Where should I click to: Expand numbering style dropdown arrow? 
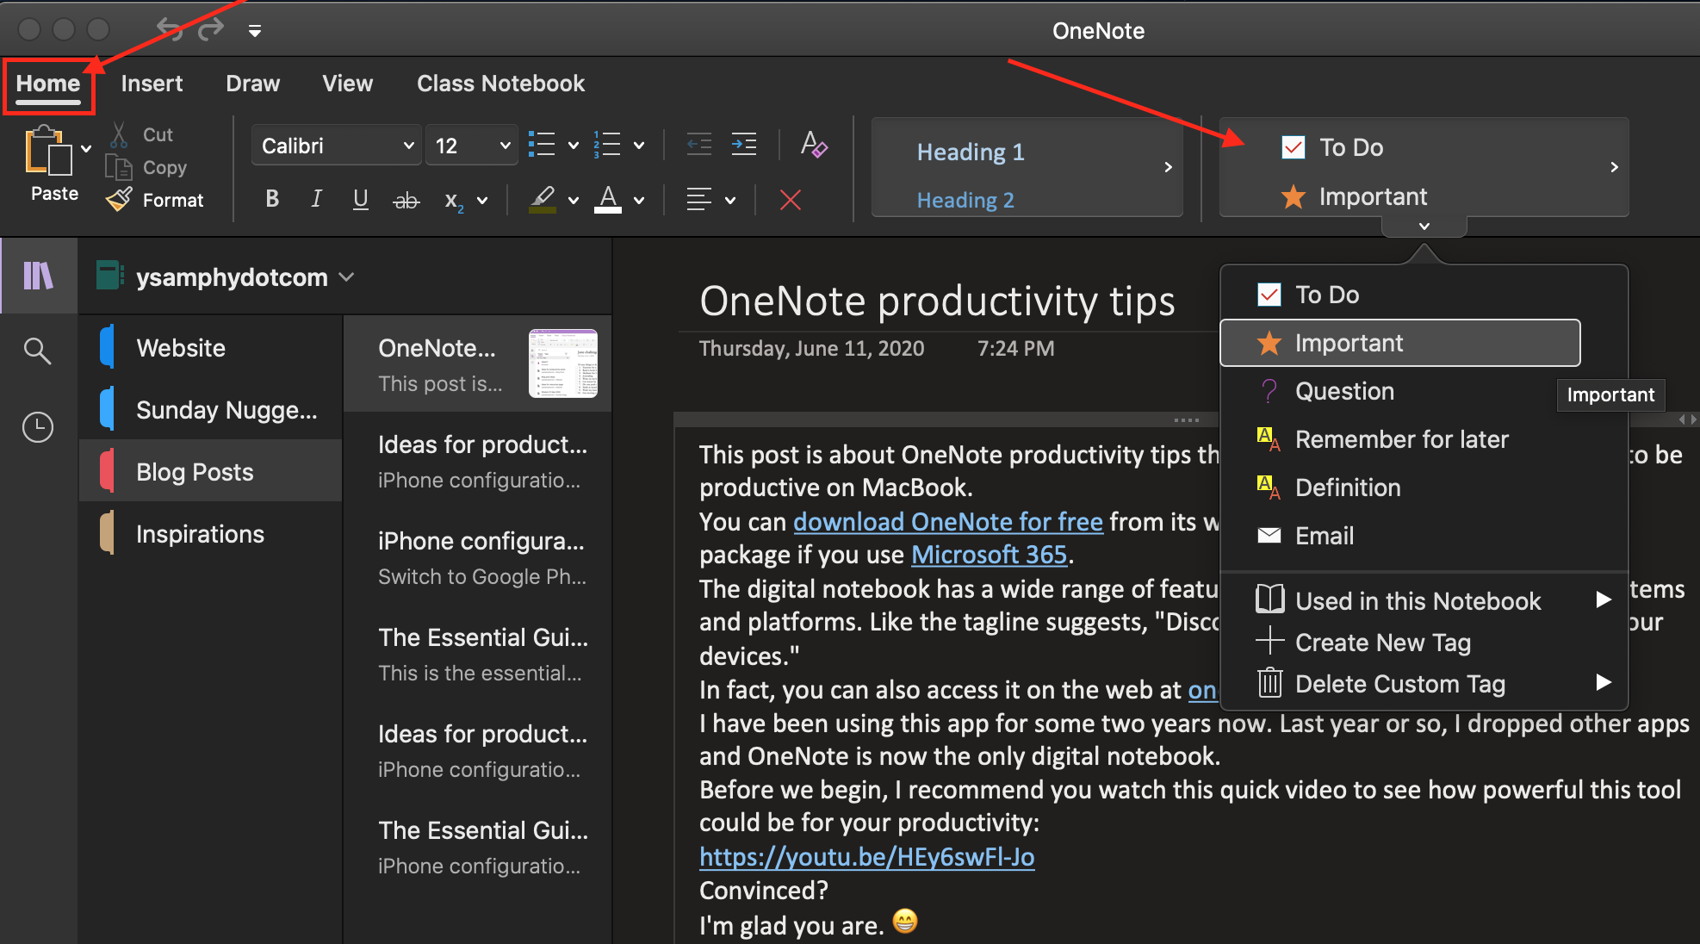pyautogui.click(x=639, y=146)
